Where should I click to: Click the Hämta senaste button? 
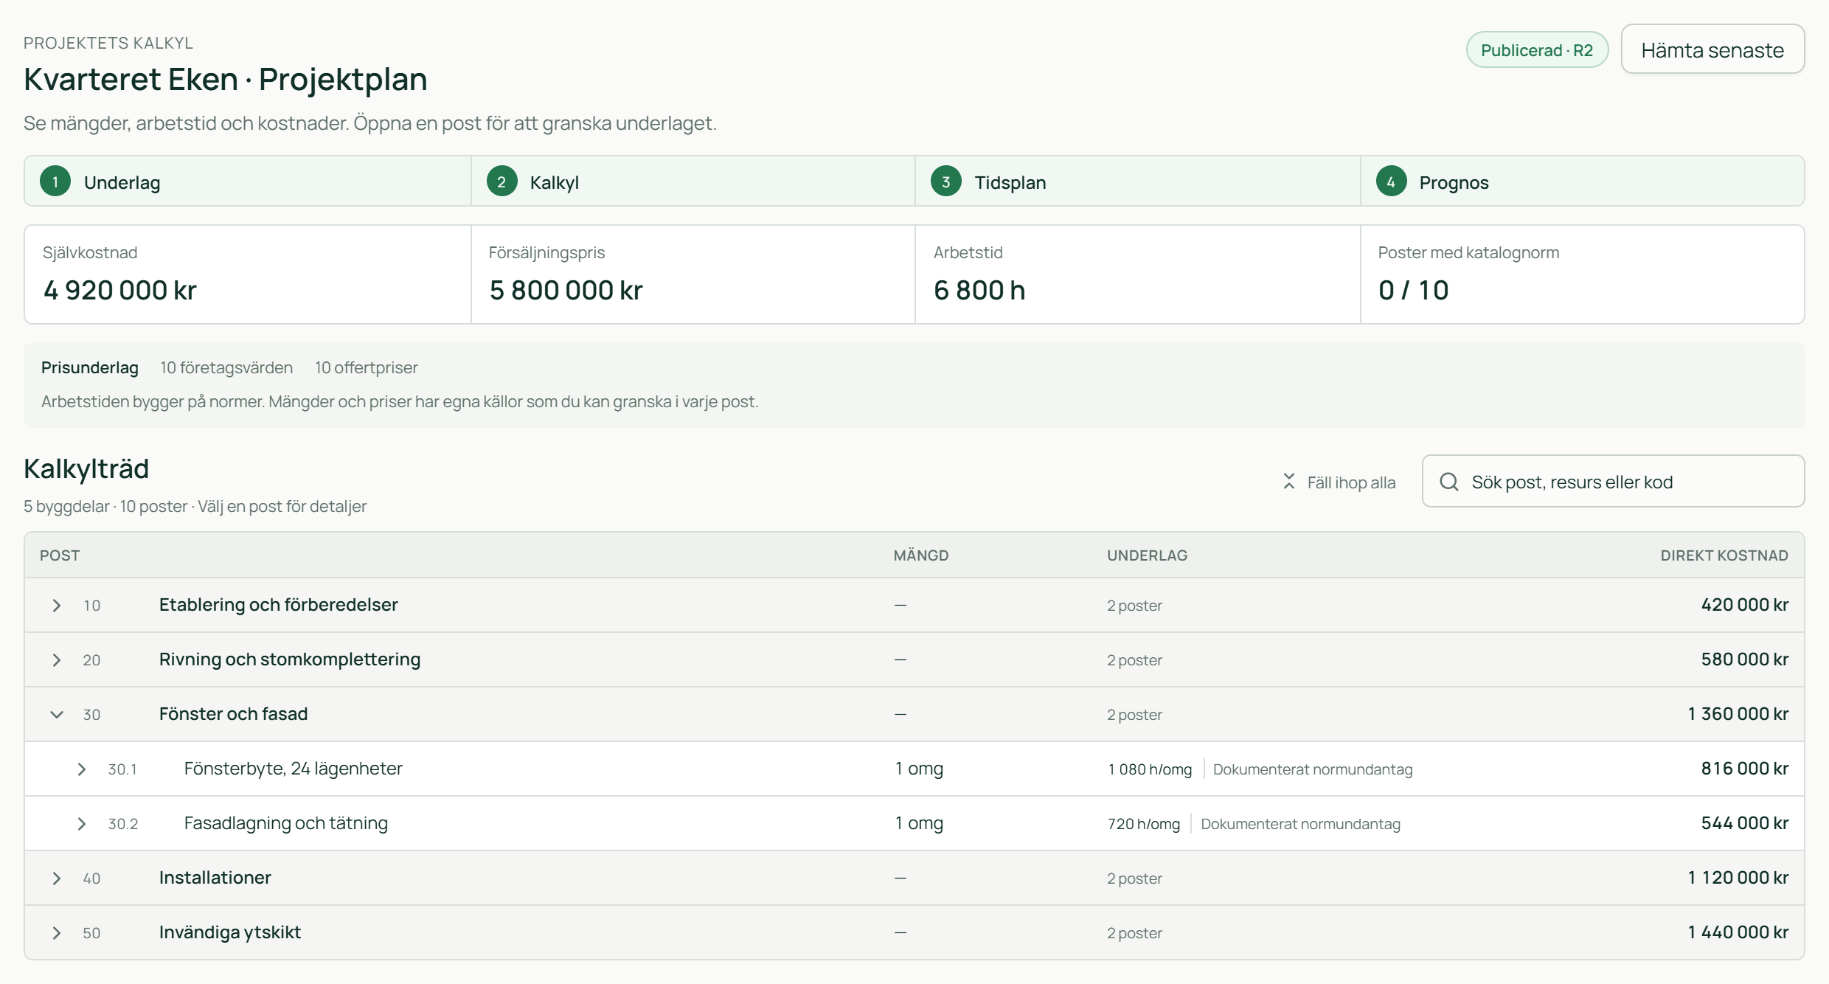click(x=1712, y=49)
